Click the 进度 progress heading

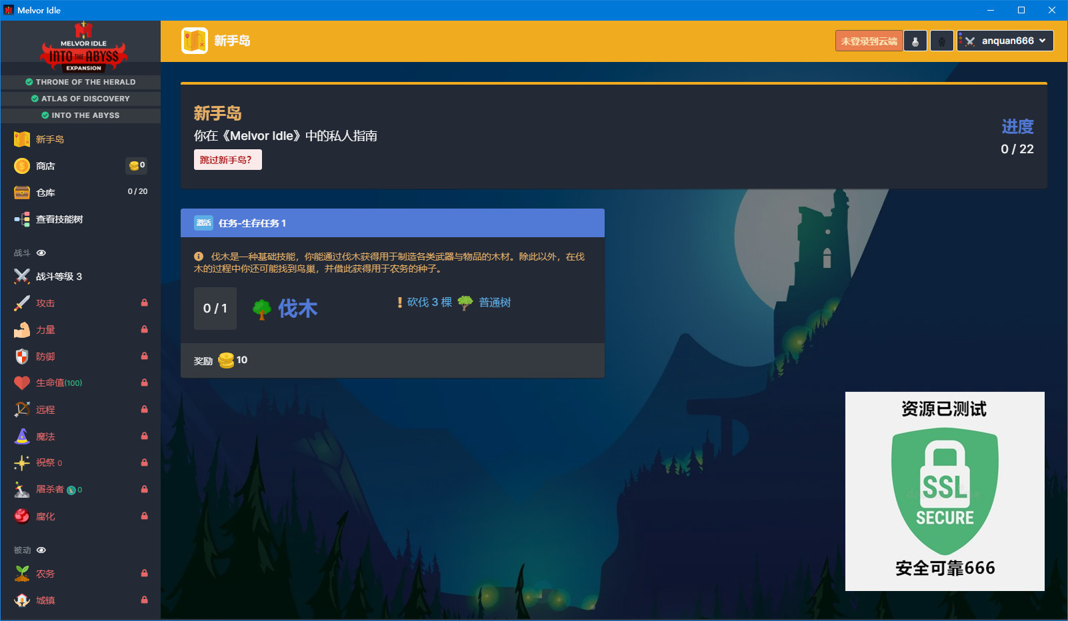coord(1017,127)
